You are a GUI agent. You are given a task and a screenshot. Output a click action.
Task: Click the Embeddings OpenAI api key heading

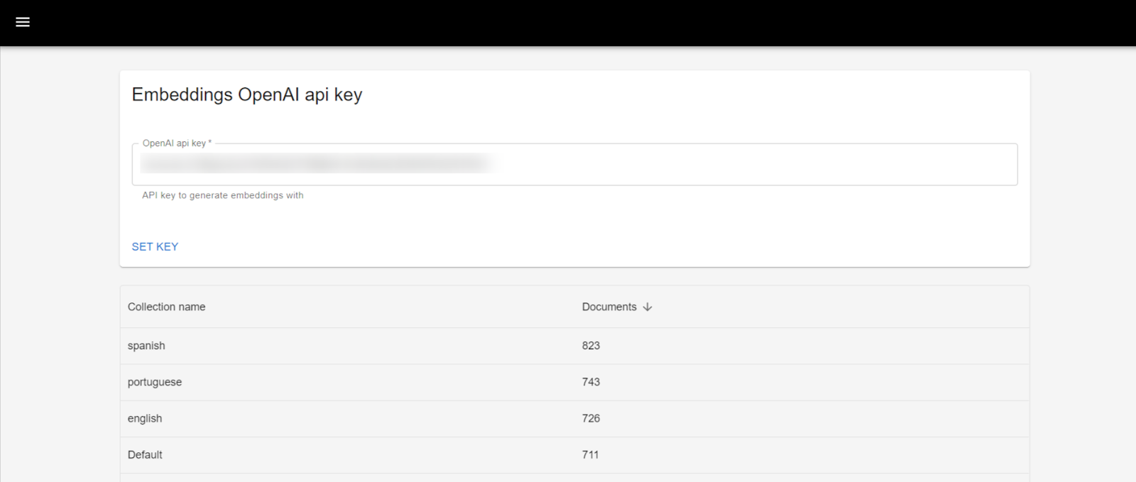(x=247, y=95)
